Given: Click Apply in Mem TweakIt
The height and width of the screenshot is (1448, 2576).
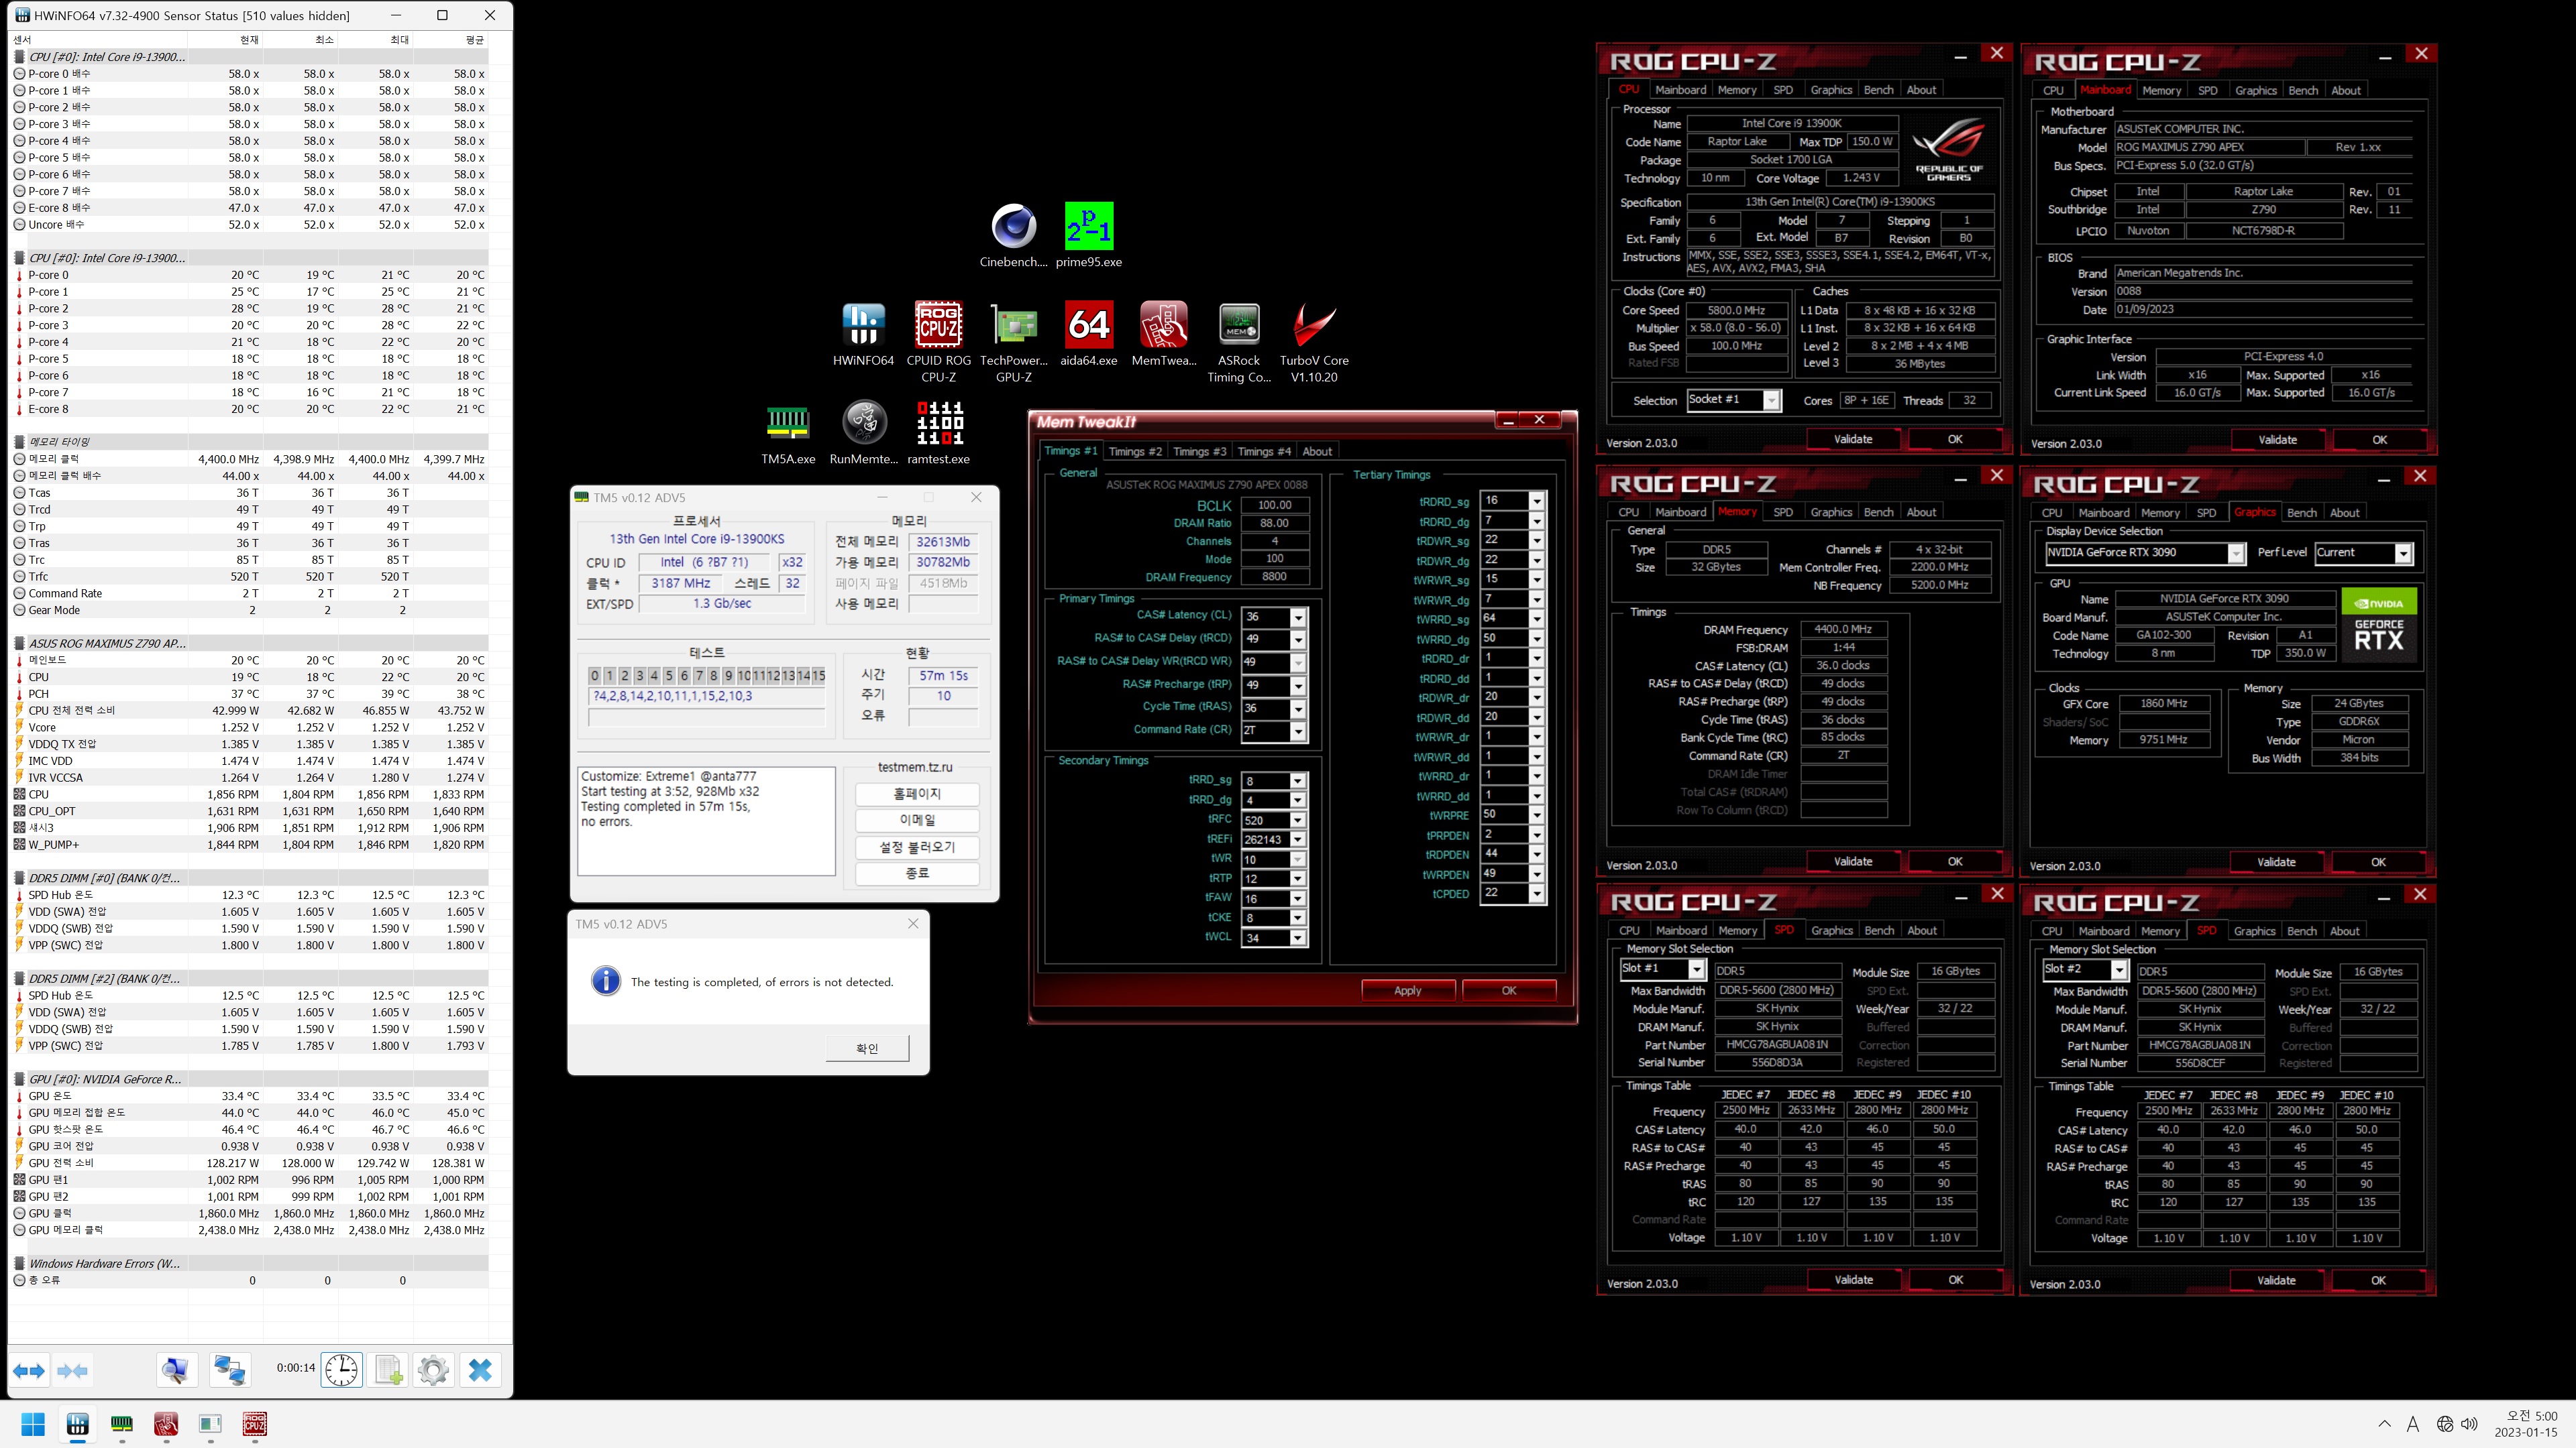Looking at the screenshot, I should (1407, 990).
